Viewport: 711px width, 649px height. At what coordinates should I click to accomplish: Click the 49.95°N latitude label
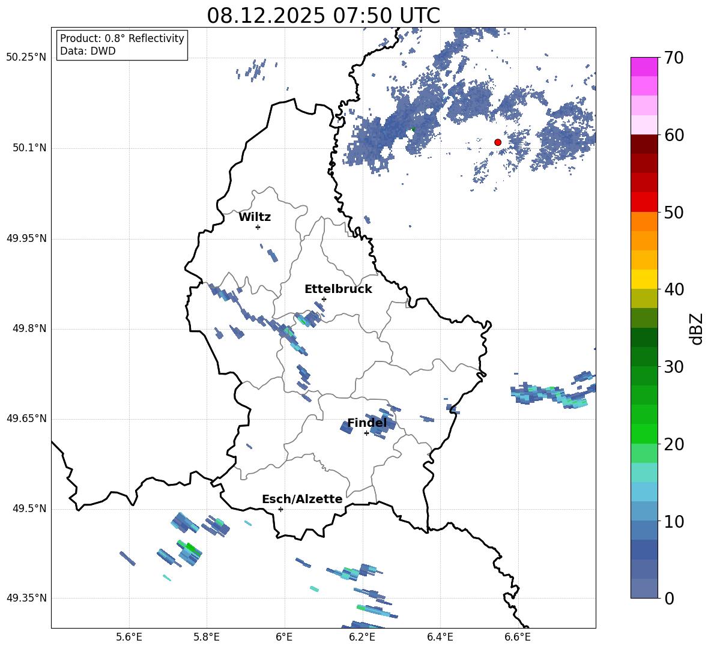(x=26, y=238)
